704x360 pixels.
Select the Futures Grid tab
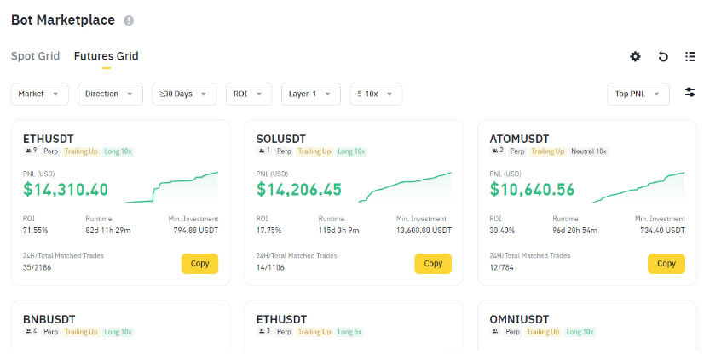click(106, 56)
